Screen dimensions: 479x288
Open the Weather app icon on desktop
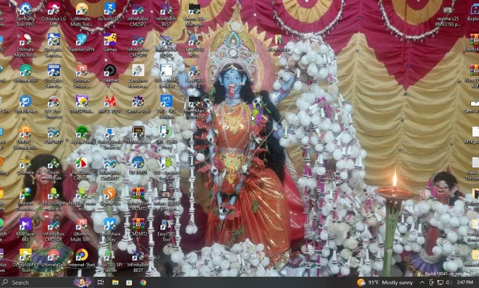coord(110,70)
